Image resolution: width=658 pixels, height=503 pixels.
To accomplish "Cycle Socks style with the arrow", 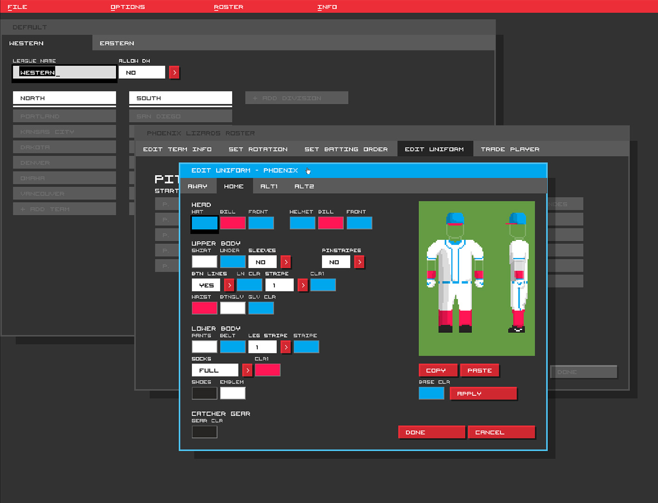I will pos(247,370).
